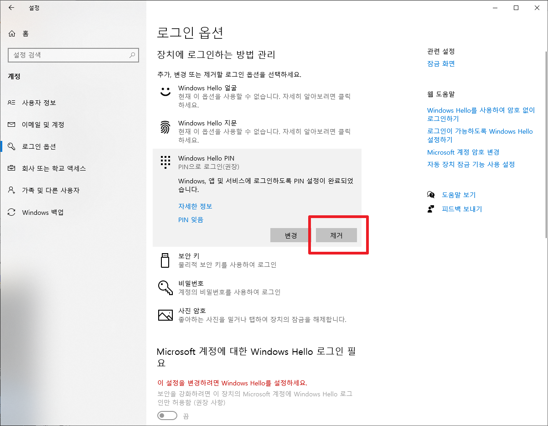This screenshot has width=548, height=426.
Task: Open 회사 또는 학교 액세스 page
Action: pos(73,168)
